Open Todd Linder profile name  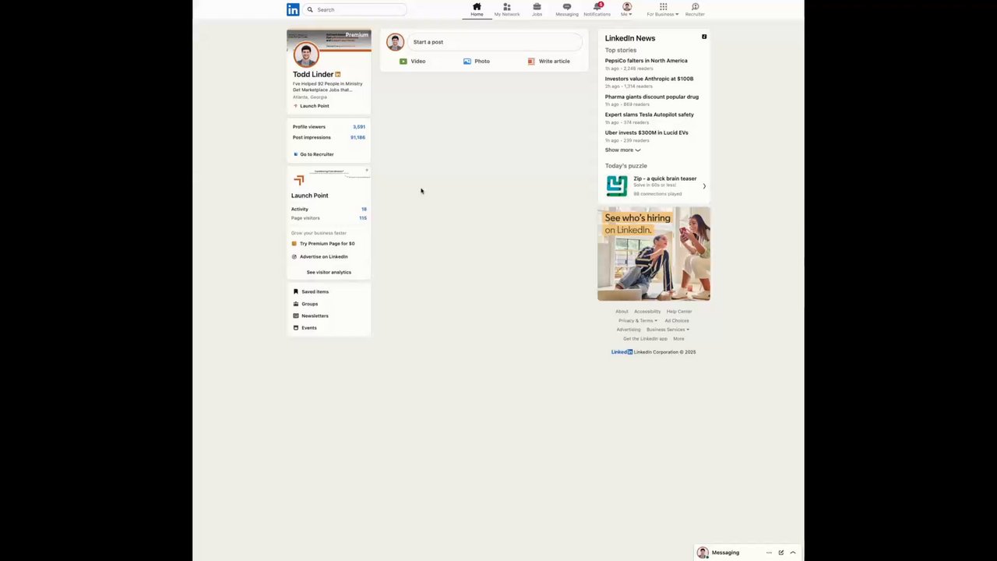pyautogui.click(x=312, y=74)
